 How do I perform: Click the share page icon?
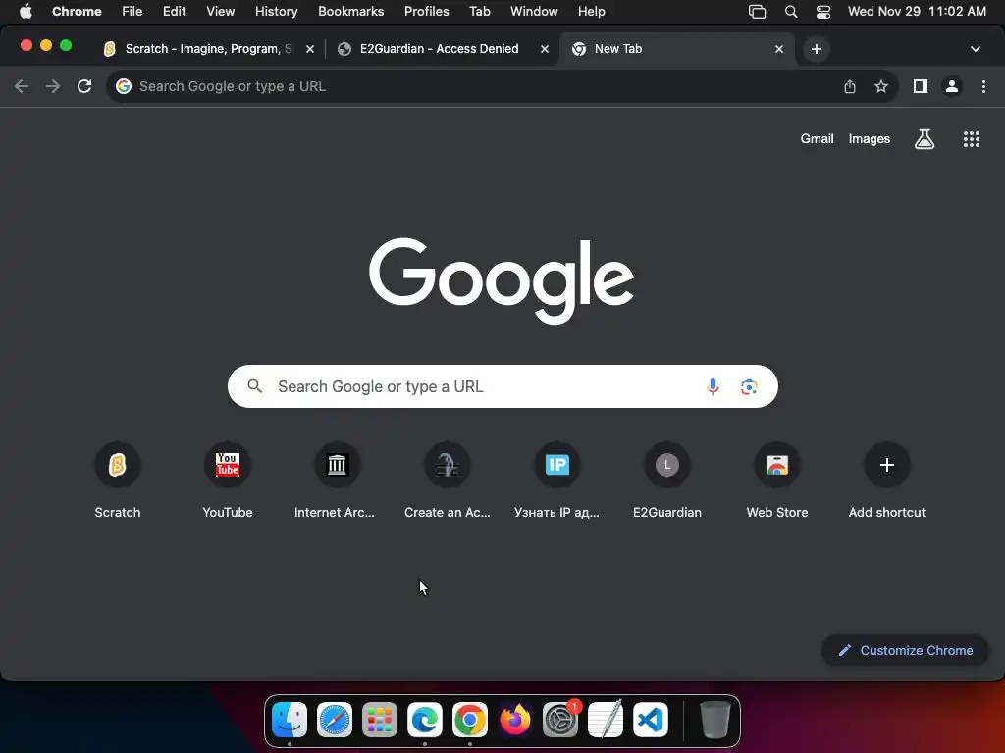coord(850,86)
